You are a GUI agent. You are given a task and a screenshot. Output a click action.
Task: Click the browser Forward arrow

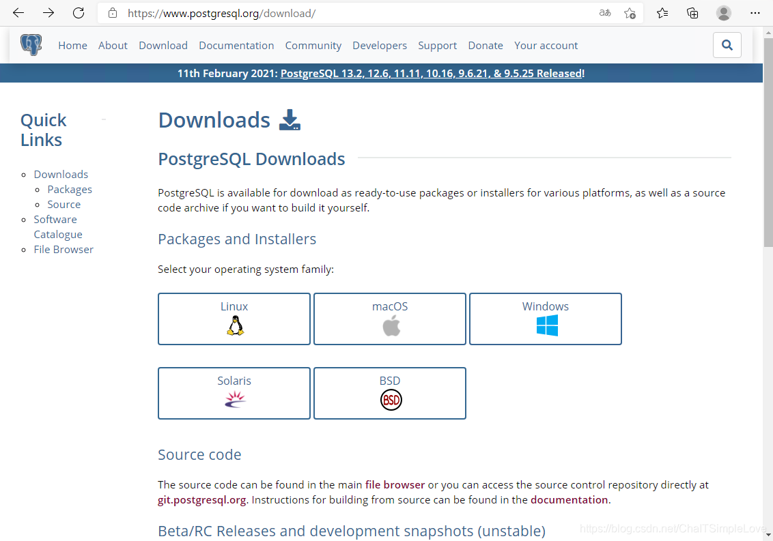[x=48, y=13]
